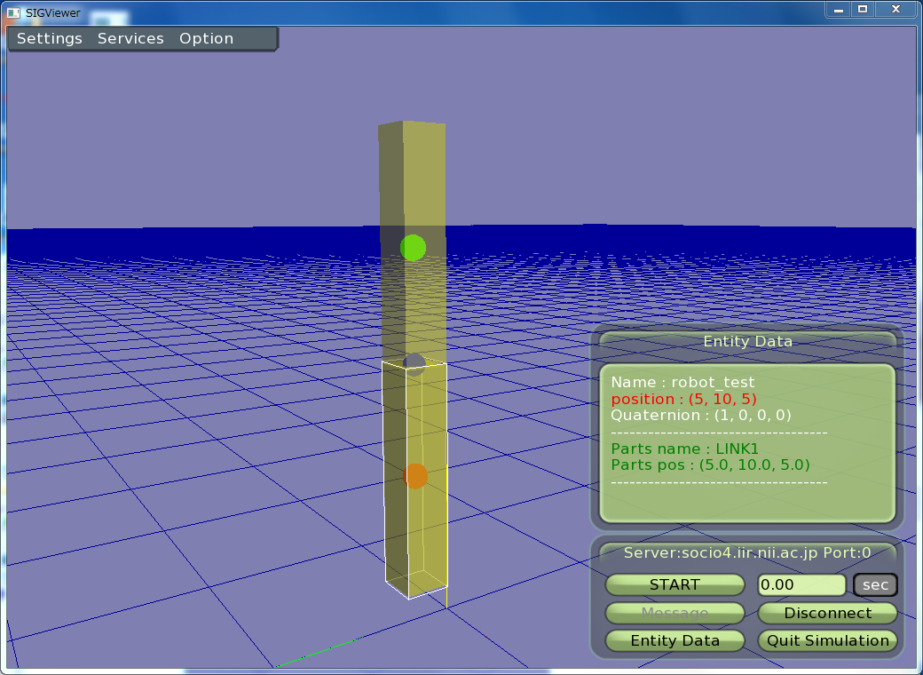Toggle the Entity Data button
923x675 pixels.
[674, 640]
